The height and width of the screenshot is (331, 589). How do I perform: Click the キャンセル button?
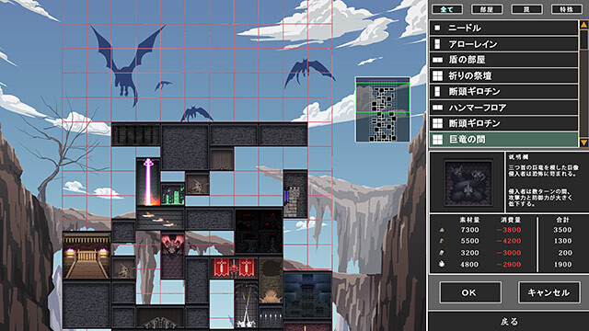click(x=549, y=292)
